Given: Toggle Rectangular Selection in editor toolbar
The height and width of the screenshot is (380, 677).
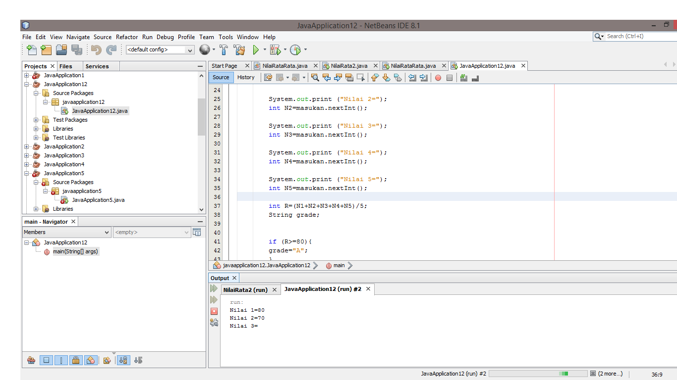Looking at the screenshot, I should [x=361, y=77].
